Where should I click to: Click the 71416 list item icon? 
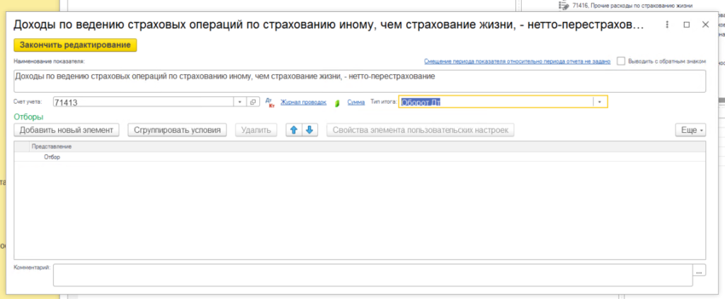562,5
